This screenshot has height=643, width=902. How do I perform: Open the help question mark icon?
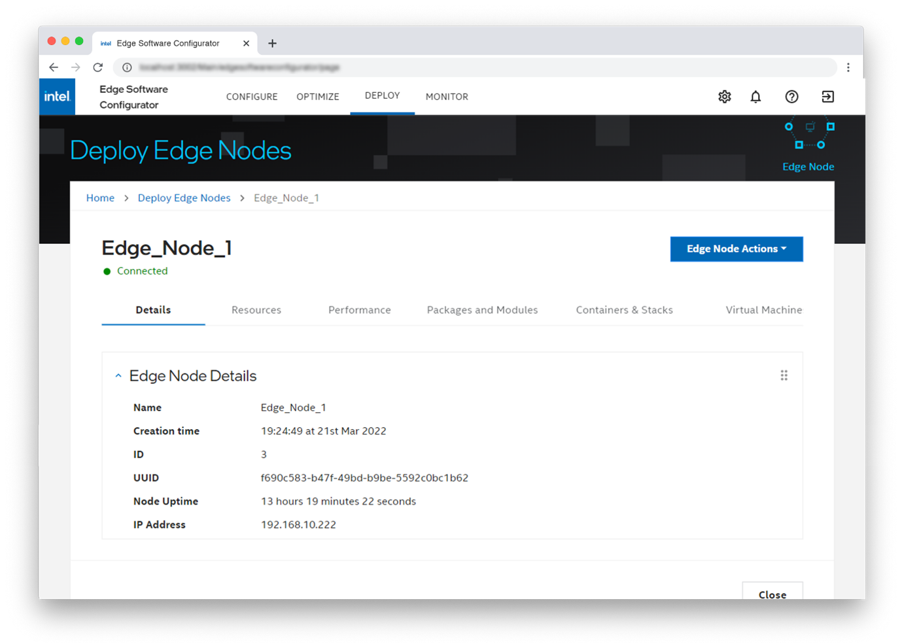coord(791,97)
